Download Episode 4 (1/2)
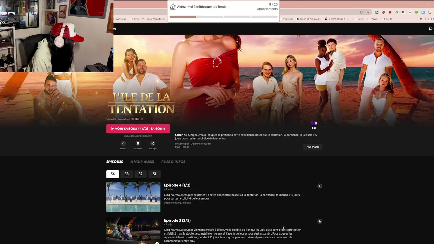Screen dimensions: 434x244 coord(320,186)
